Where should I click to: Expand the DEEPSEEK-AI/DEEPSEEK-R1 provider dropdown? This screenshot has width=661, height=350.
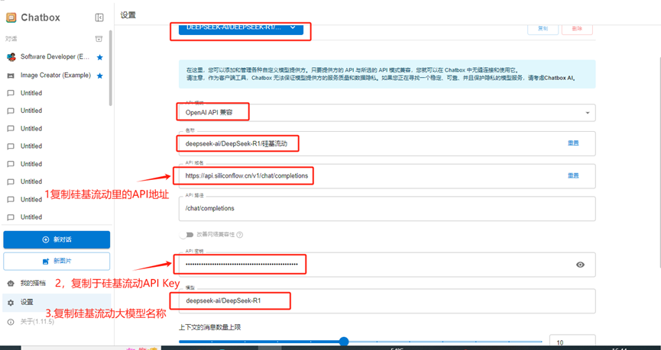click(241, 27)
